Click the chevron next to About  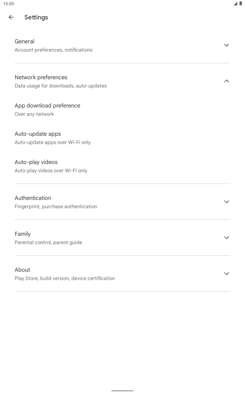[x=226, y=273]
